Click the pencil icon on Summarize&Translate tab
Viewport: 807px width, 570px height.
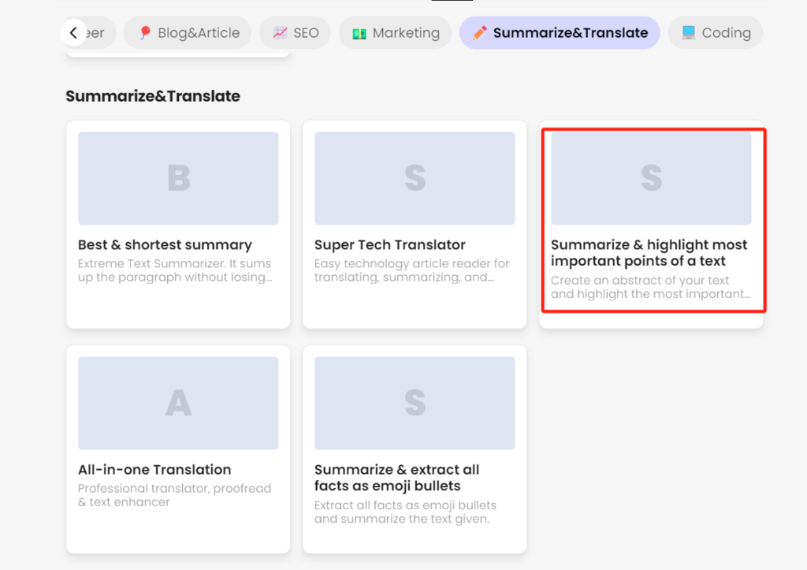[x=480, y=32]
